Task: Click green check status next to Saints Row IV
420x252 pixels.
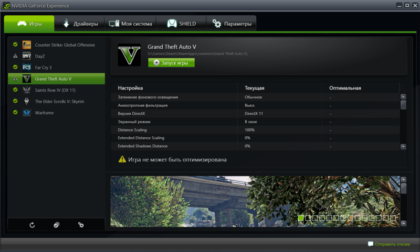Action: [15, 90]
